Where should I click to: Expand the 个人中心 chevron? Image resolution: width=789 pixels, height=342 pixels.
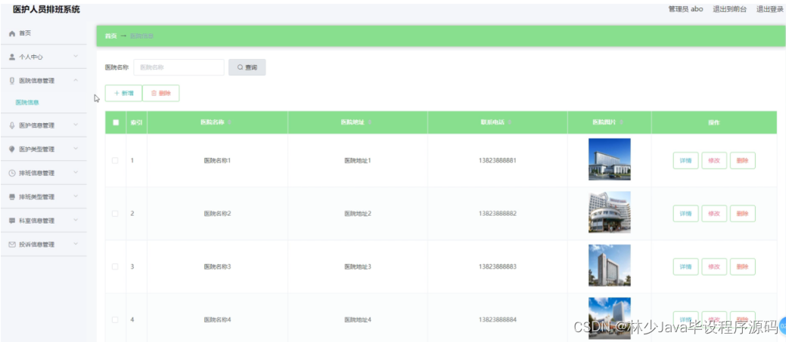click(x=76, y=57)
